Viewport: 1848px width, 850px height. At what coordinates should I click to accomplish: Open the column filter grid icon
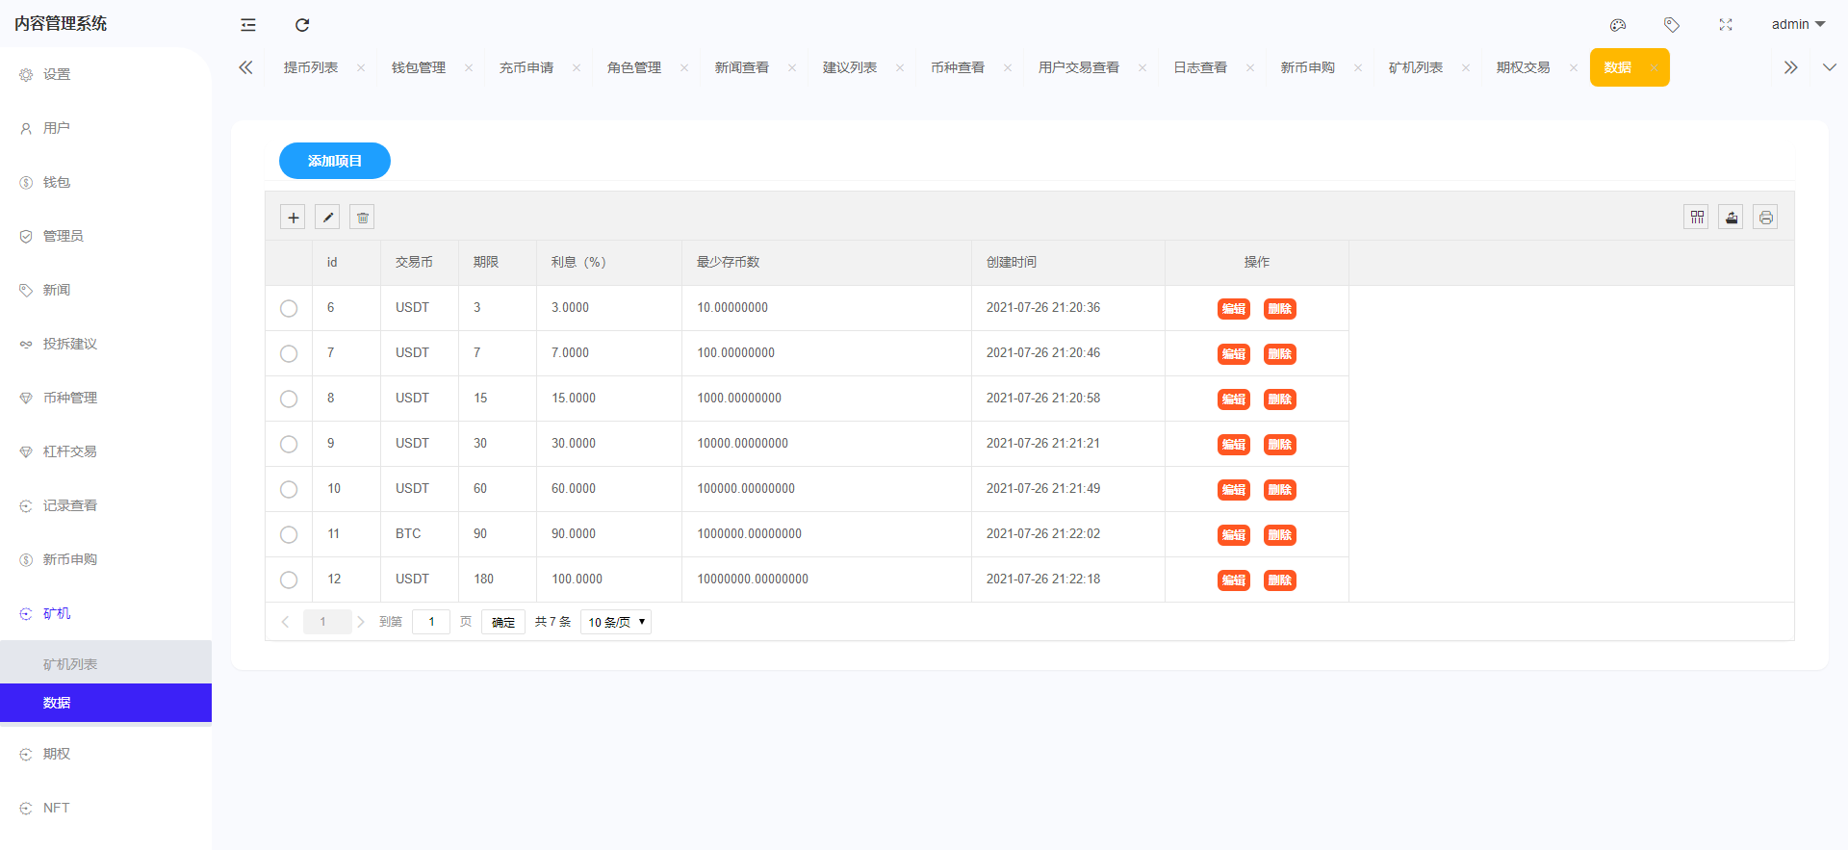[1696, 218]
